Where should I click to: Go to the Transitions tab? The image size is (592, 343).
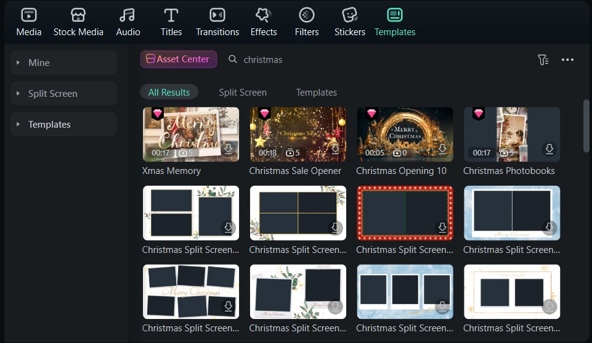(217, 22)
